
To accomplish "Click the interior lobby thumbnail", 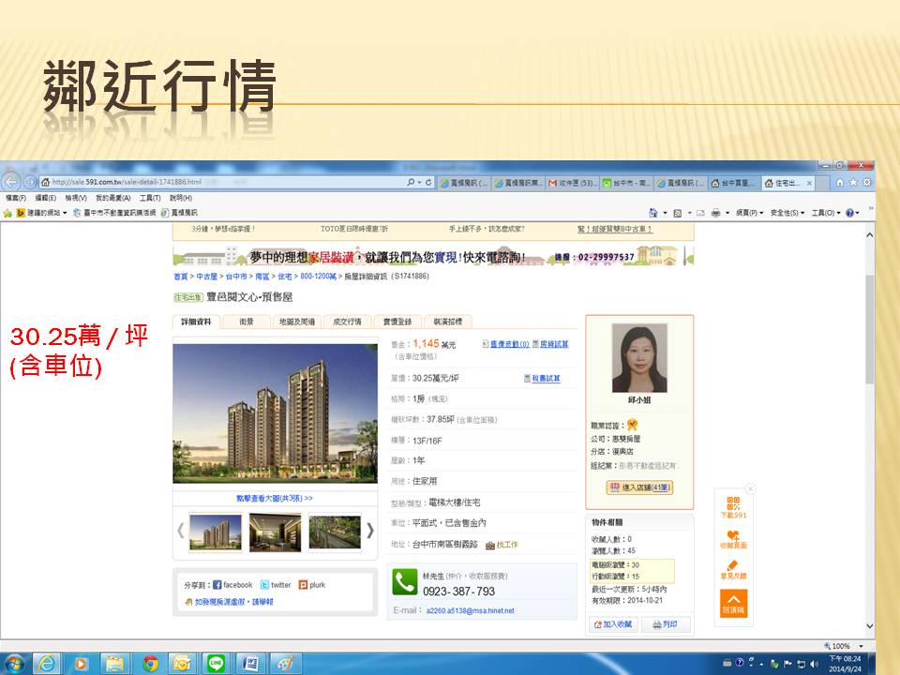I will (x=275, y=532).
